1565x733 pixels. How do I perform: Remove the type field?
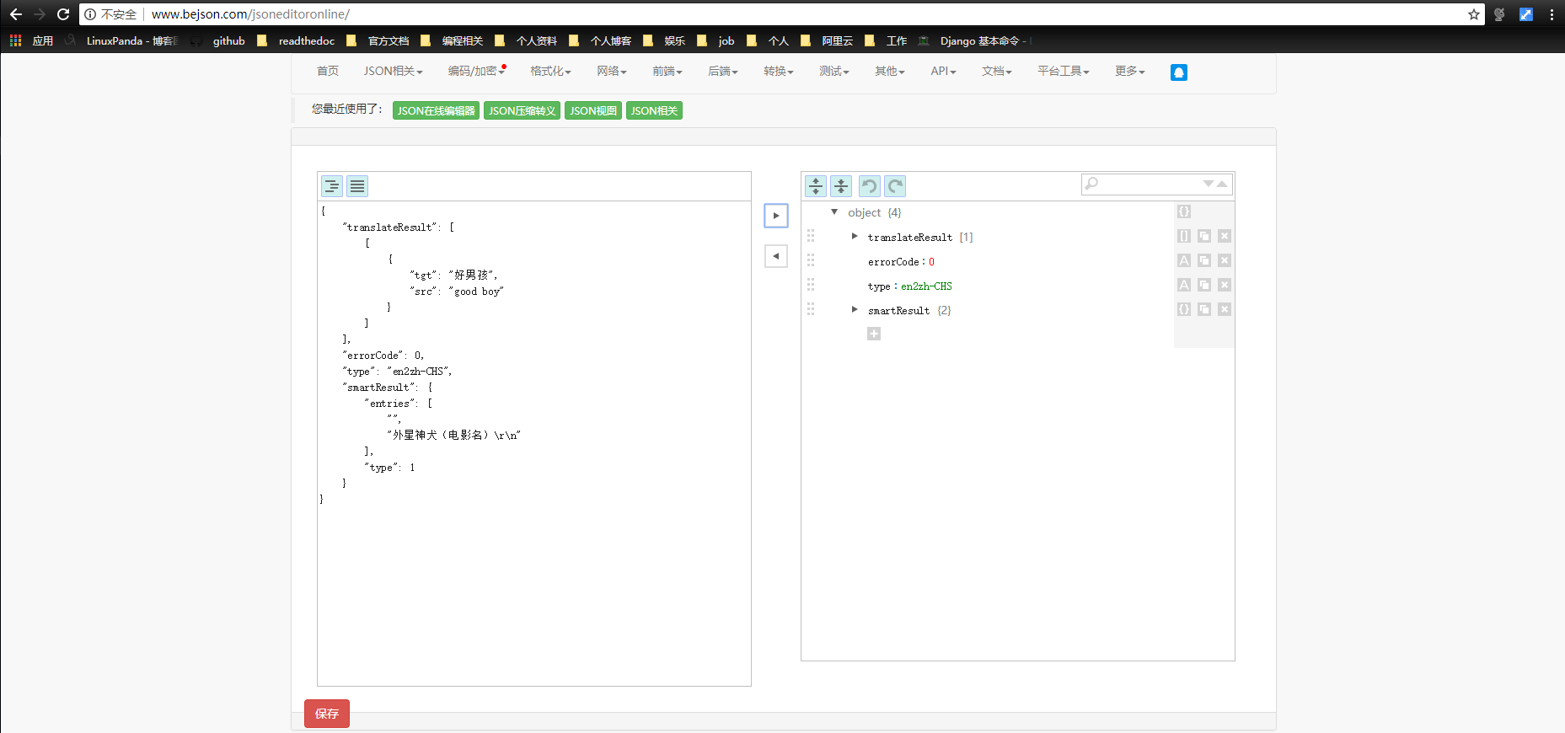click(1225, 285)
